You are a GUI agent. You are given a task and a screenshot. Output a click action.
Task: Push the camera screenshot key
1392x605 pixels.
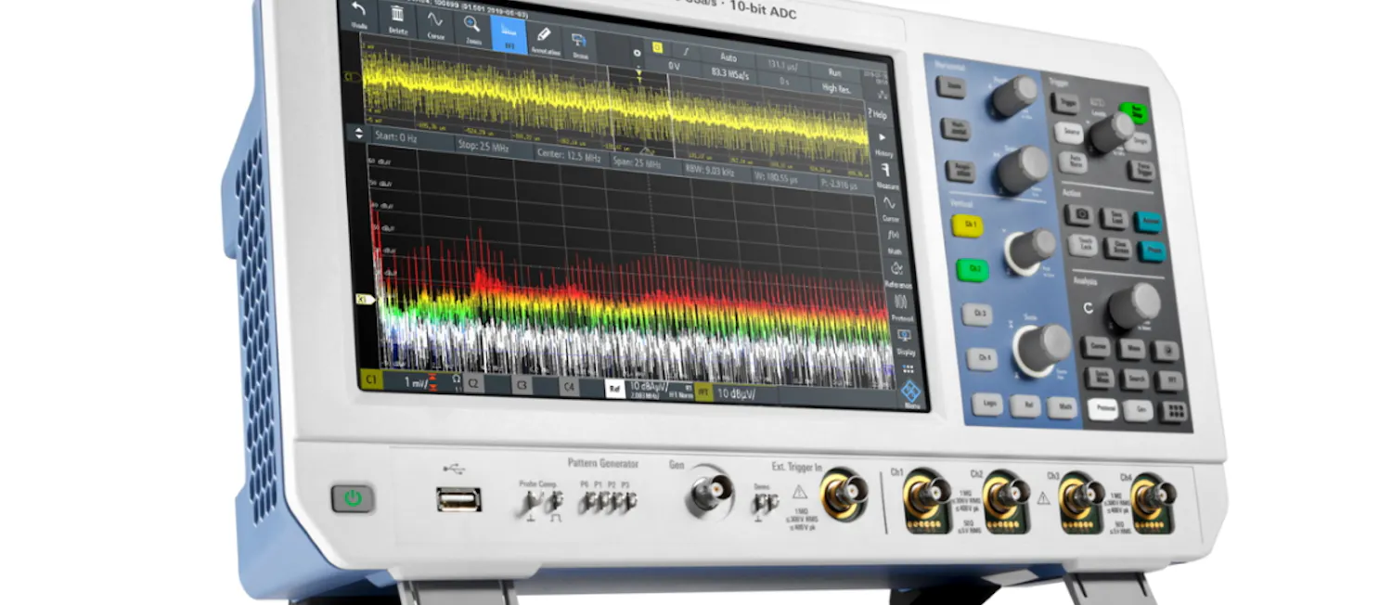click(x=1078, y=214)
